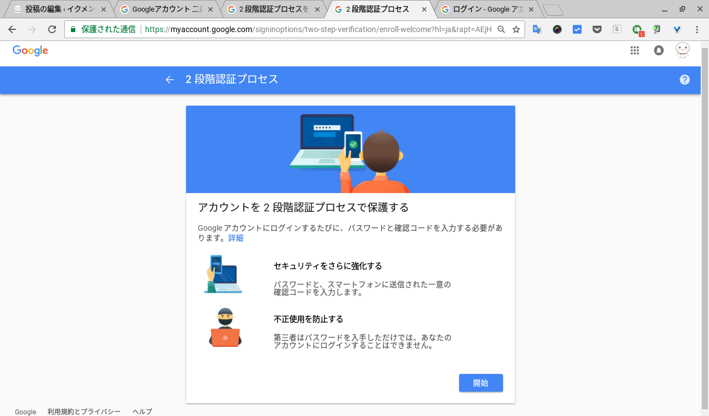The image size is (709, 416).
Task: Open the account profile avatar
Action: point(683,50)
